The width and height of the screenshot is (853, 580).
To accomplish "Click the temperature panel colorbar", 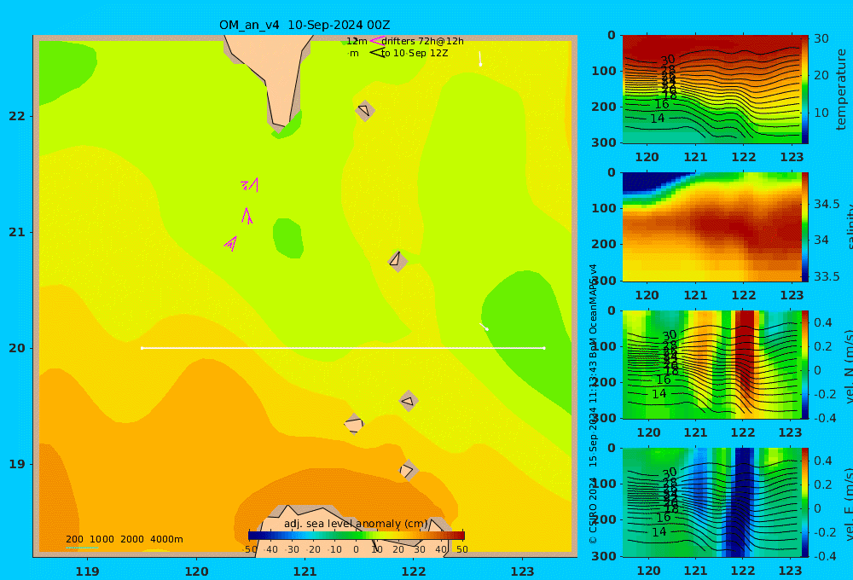I will click(x=805, y=90).
